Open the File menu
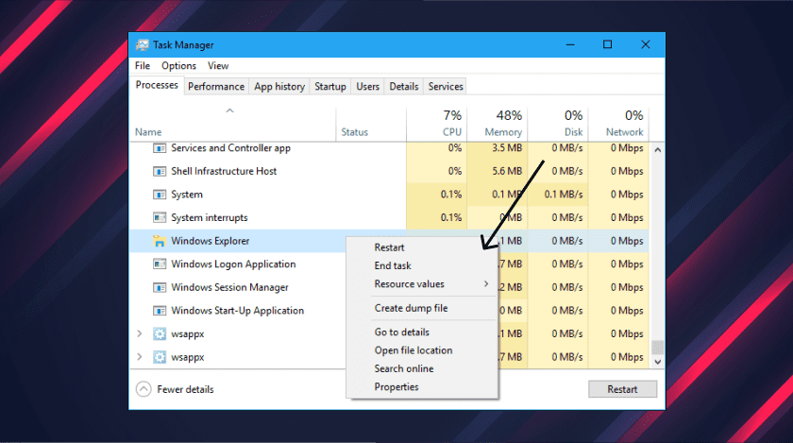This screenshot has height=443, width=793. [x=143, y=66]
